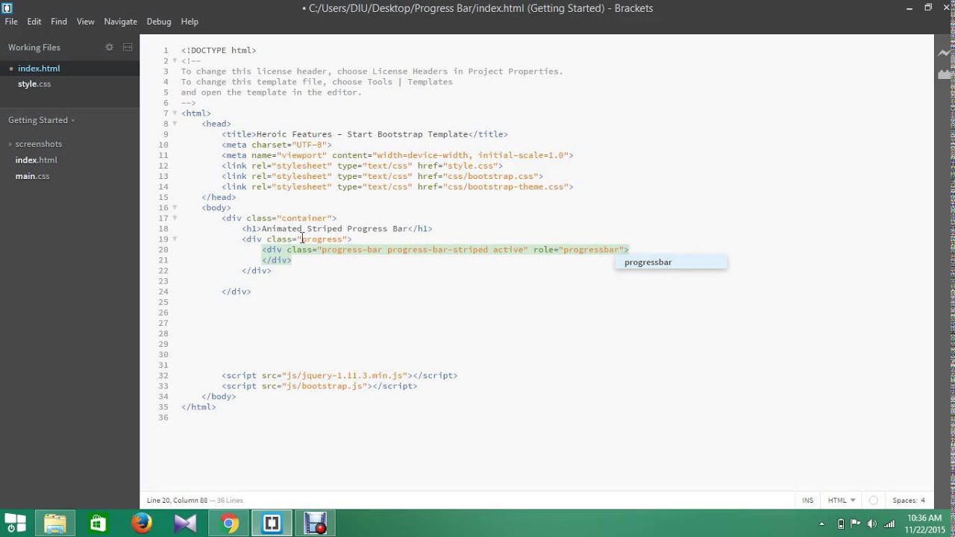Image resolution: width=955 pixels, height=537 pixels.
Task: Open the File menu
Action: (x=11, y=22)
